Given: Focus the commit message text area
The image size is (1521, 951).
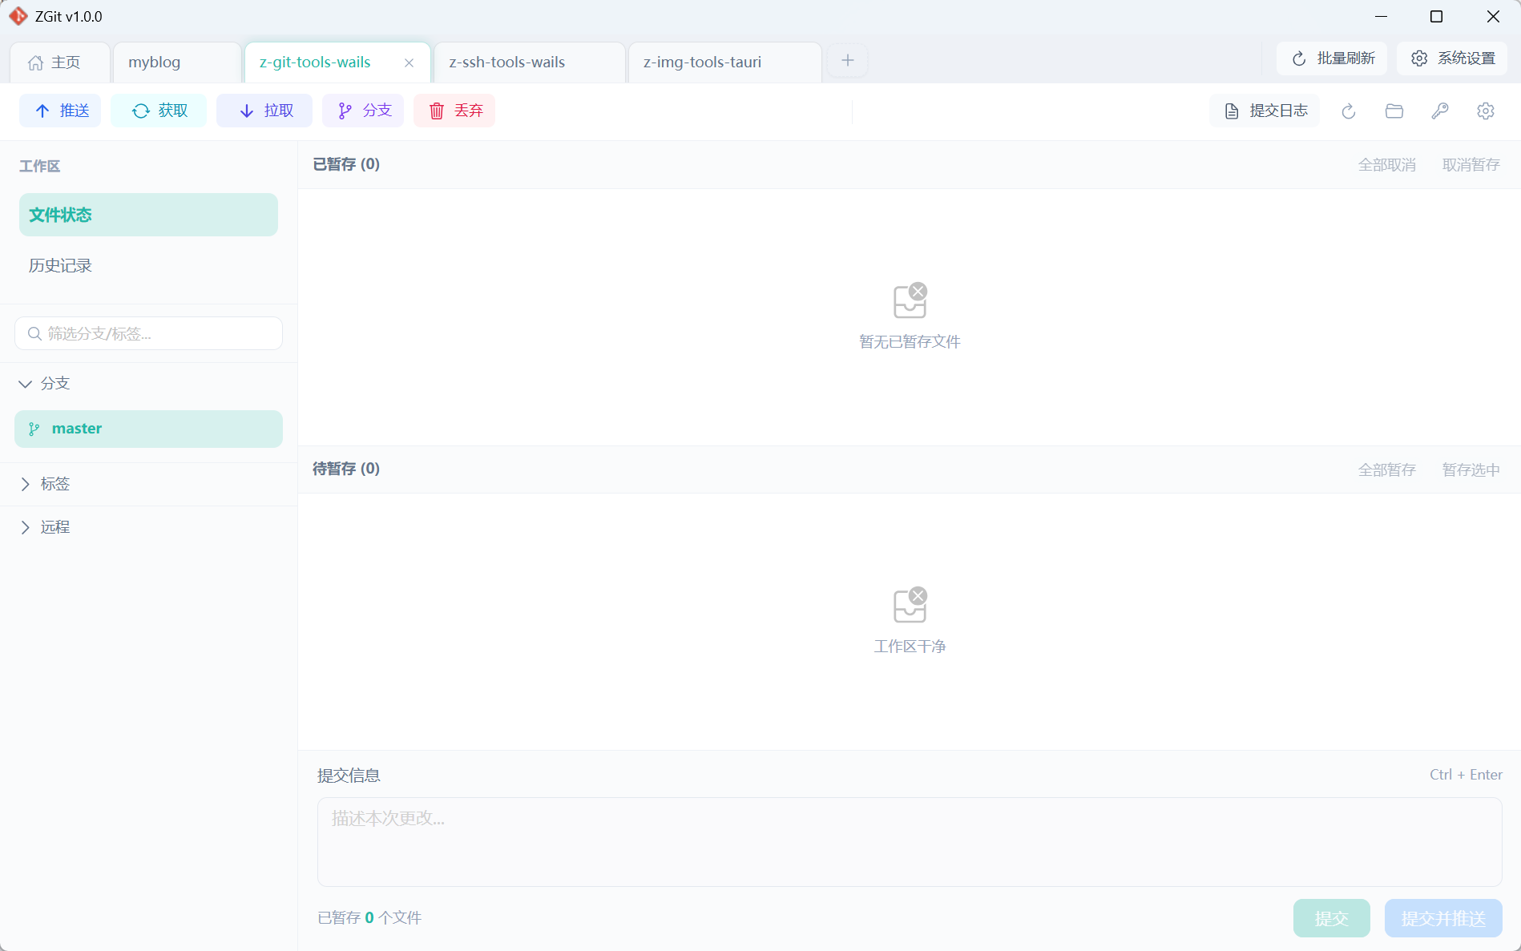Looking at the screenshot, I should point(910,842).
